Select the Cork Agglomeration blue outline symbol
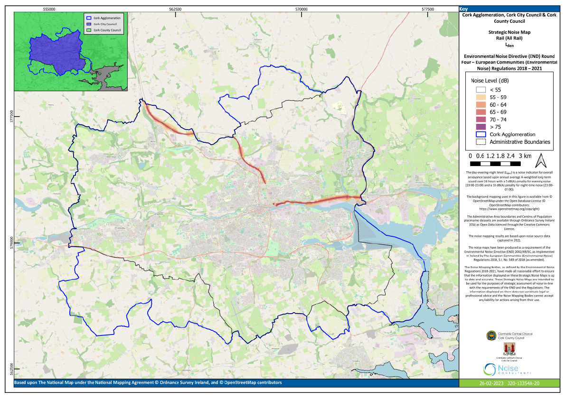This screenshot has height=400, width=566. (x=480, y=135)
